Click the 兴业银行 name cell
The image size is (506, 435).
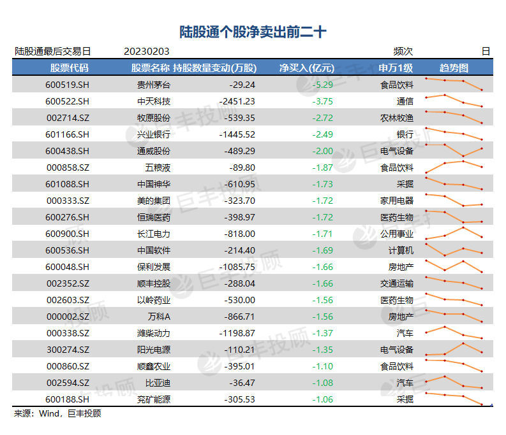(x=154, y=134)
